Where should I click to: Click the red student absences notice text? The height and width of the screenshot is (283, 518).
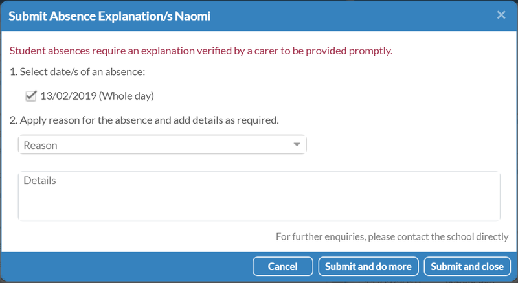point(201,51)
